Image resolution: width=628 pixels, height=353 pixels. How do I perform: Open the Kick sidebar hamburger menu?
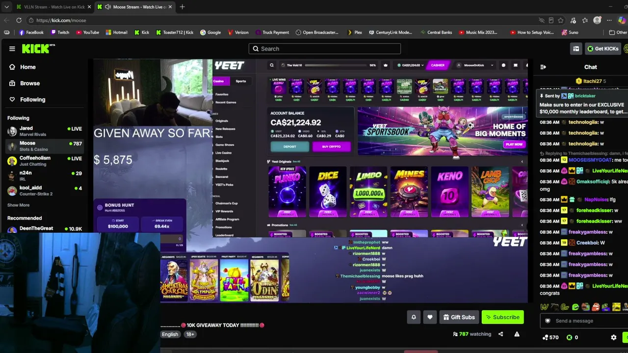pos(12,49)
